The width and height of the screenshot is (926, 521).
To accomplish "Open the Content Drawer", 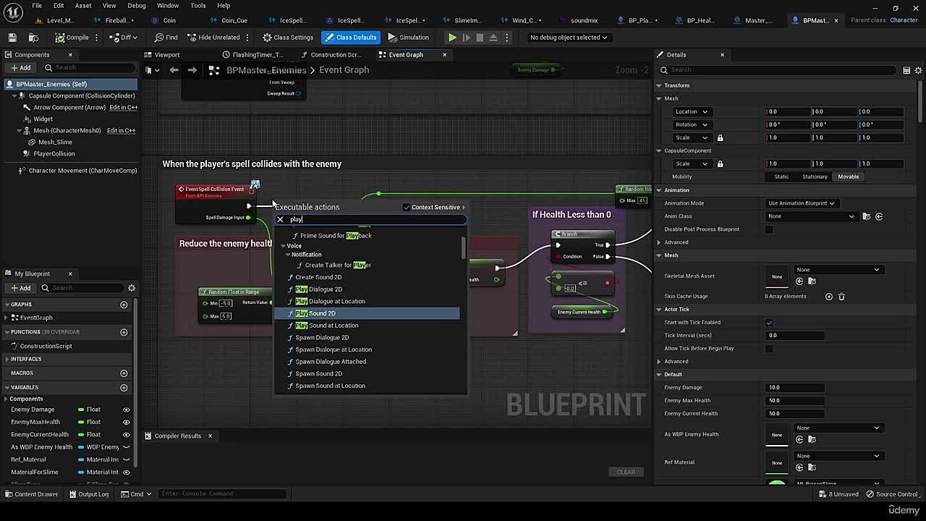I will [32, 494].
